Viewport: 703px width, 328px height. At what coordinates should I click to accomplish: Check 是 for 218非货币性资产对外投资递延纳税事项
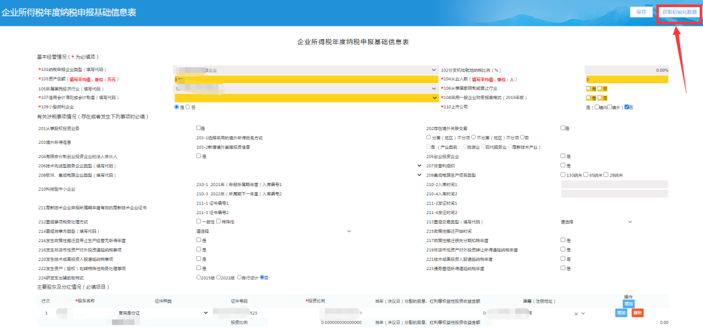(x=199, y=250)
